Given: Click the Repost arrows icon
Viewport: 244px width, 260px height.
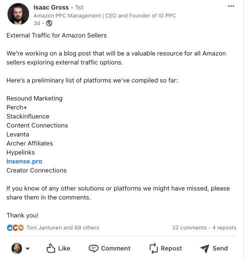Looking at the screenshot, I should tap(153, 248).
